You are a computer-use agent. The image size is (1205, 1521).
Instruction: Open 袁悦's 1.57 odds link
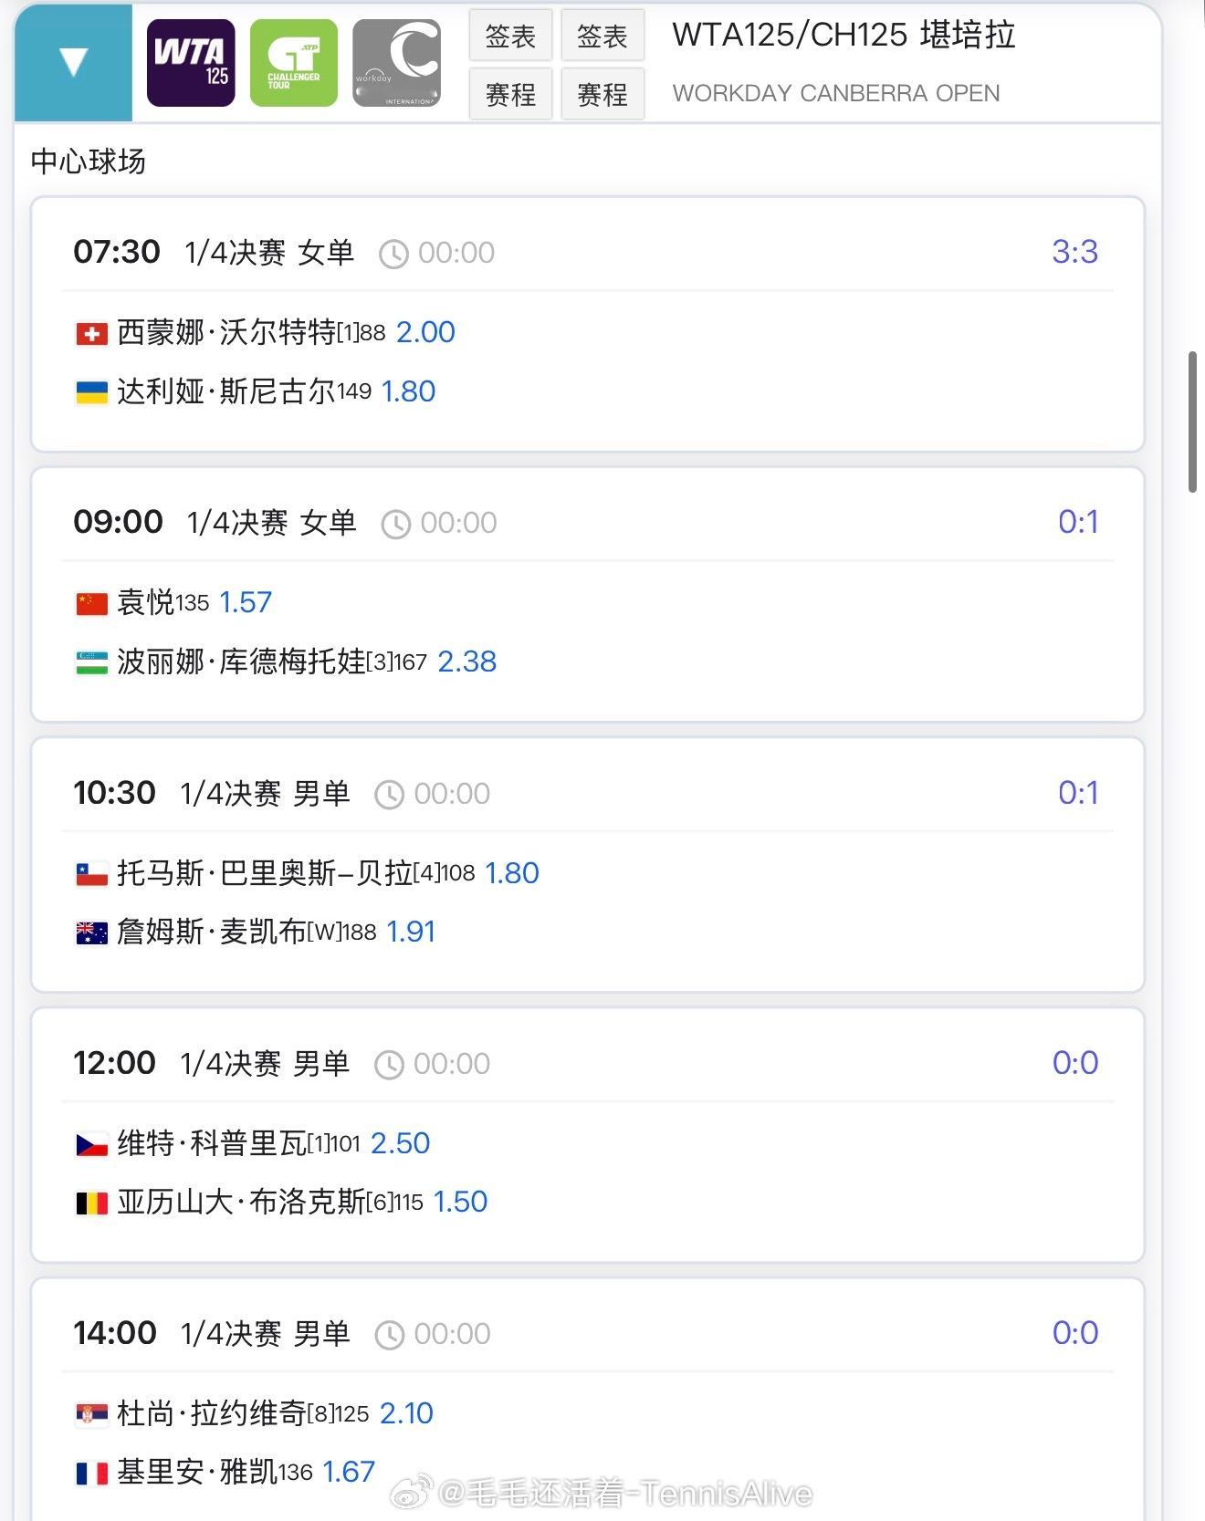click(x=246, y=602)
